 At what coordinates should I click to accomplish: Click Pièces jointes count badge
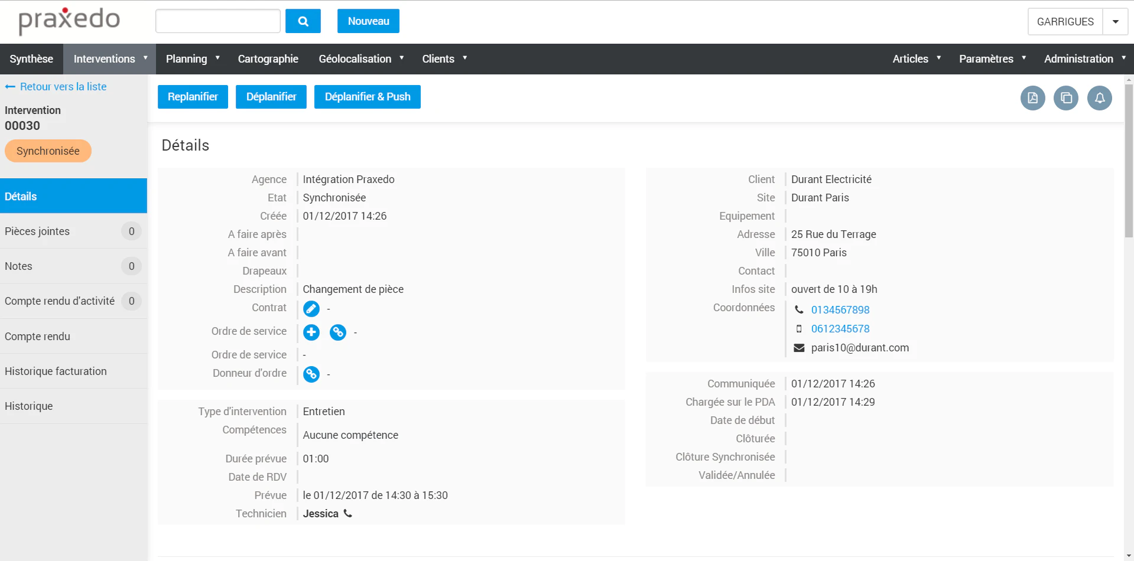tap(131, 231)
